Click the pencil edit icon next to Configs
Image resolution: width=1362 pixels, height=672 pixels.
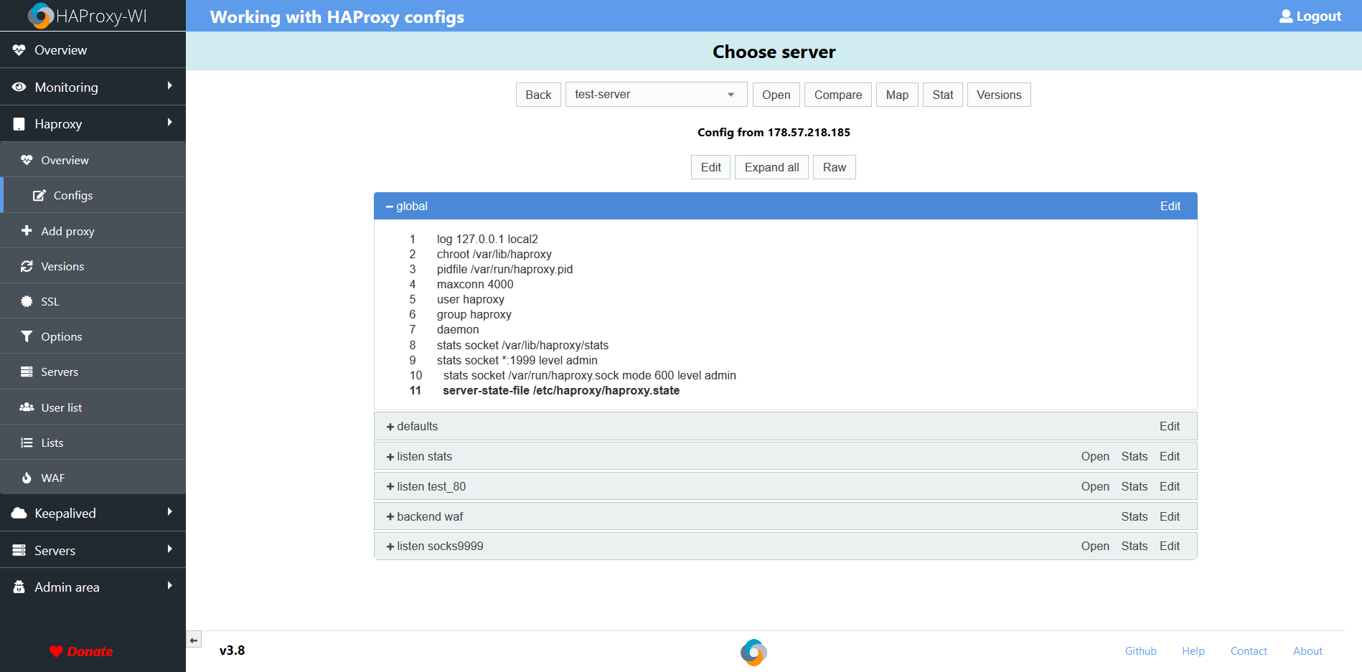point(39,195)
